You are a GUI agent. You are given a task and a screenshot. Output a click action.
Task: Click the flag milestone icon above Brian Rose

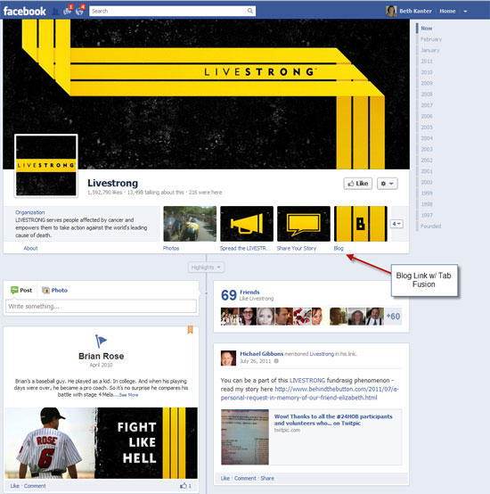tap(101, 342)
